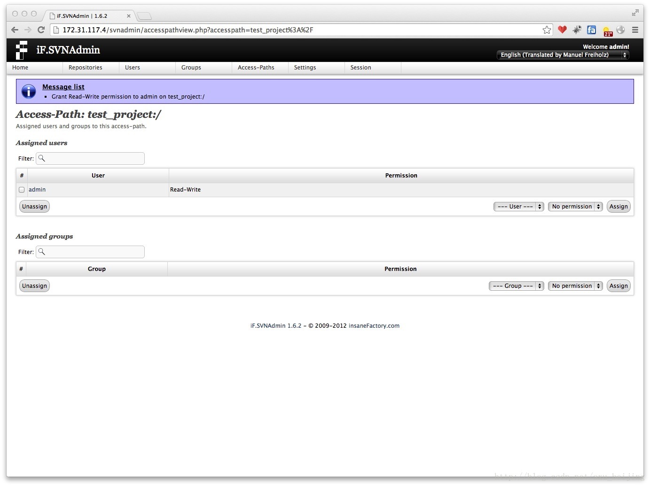Screen dimensions: 650x486
Task: Click Unassign under Assigned users
Action: pyautogui.click(x=34, y=207)
